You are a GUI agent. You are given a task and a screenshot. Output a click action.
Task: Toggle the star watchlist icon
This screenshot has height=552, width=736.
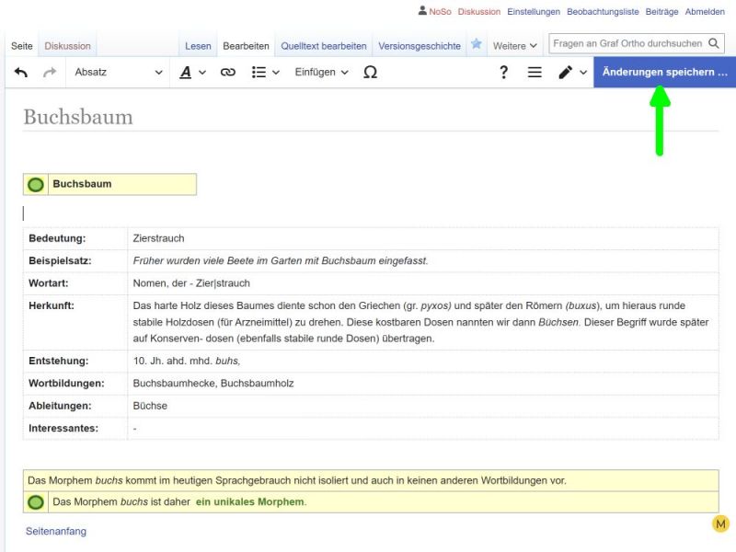point(477,43)
